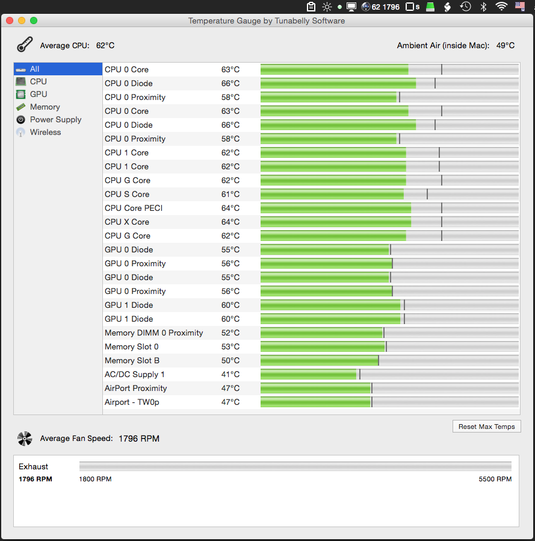
Task: Open the Time Machine menu bar icon
Action: pos(465,7)
